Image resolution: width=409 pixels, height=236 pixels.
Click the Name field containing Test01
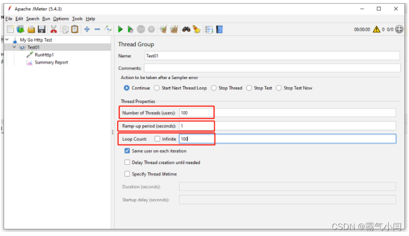tap(272, 56)
